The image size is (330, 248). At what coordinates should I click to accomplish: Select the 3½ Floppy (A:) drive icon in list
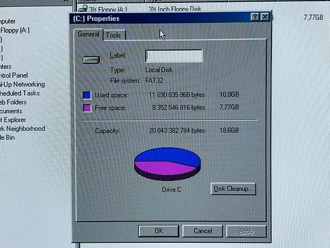tap(83, 9)
